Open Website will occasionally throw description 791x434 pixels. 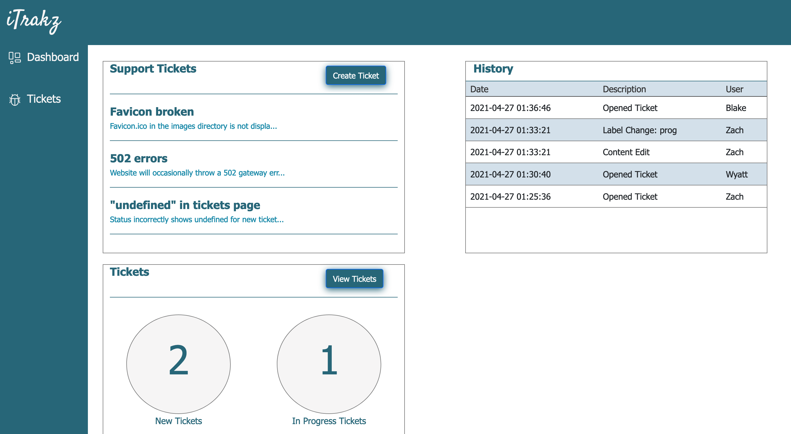[x=197, y=173]
